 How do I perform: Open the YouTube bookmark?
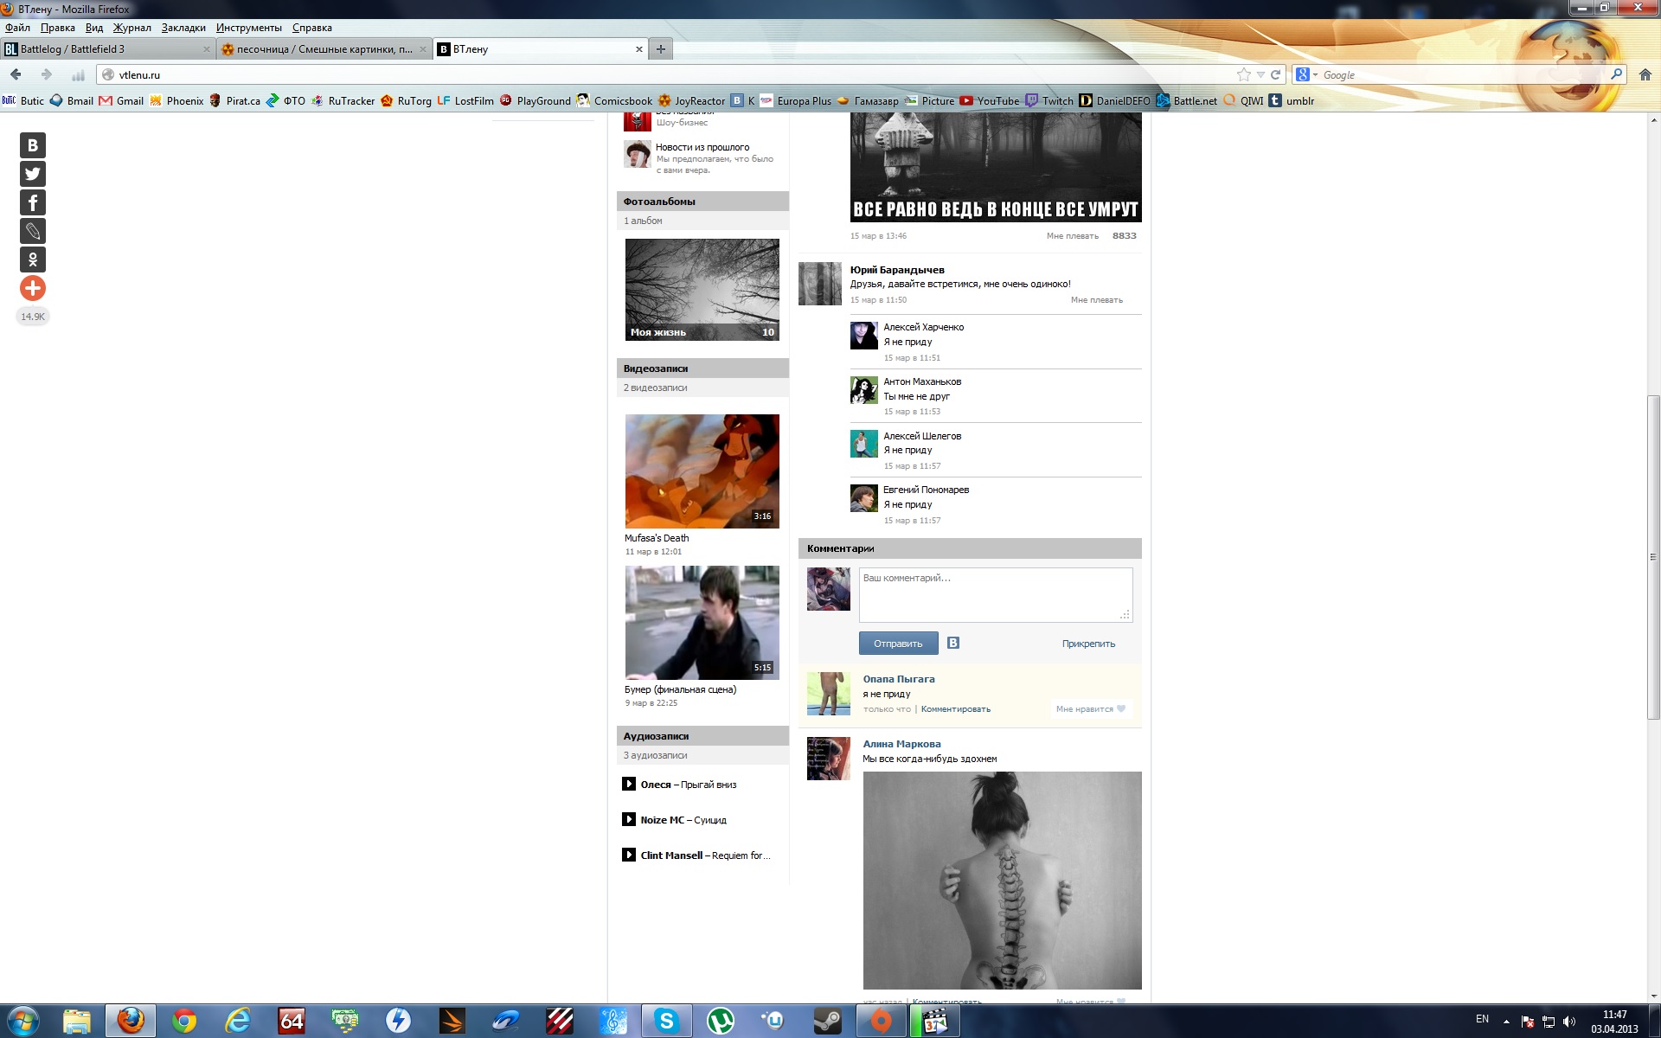click(x=990, y=100)
